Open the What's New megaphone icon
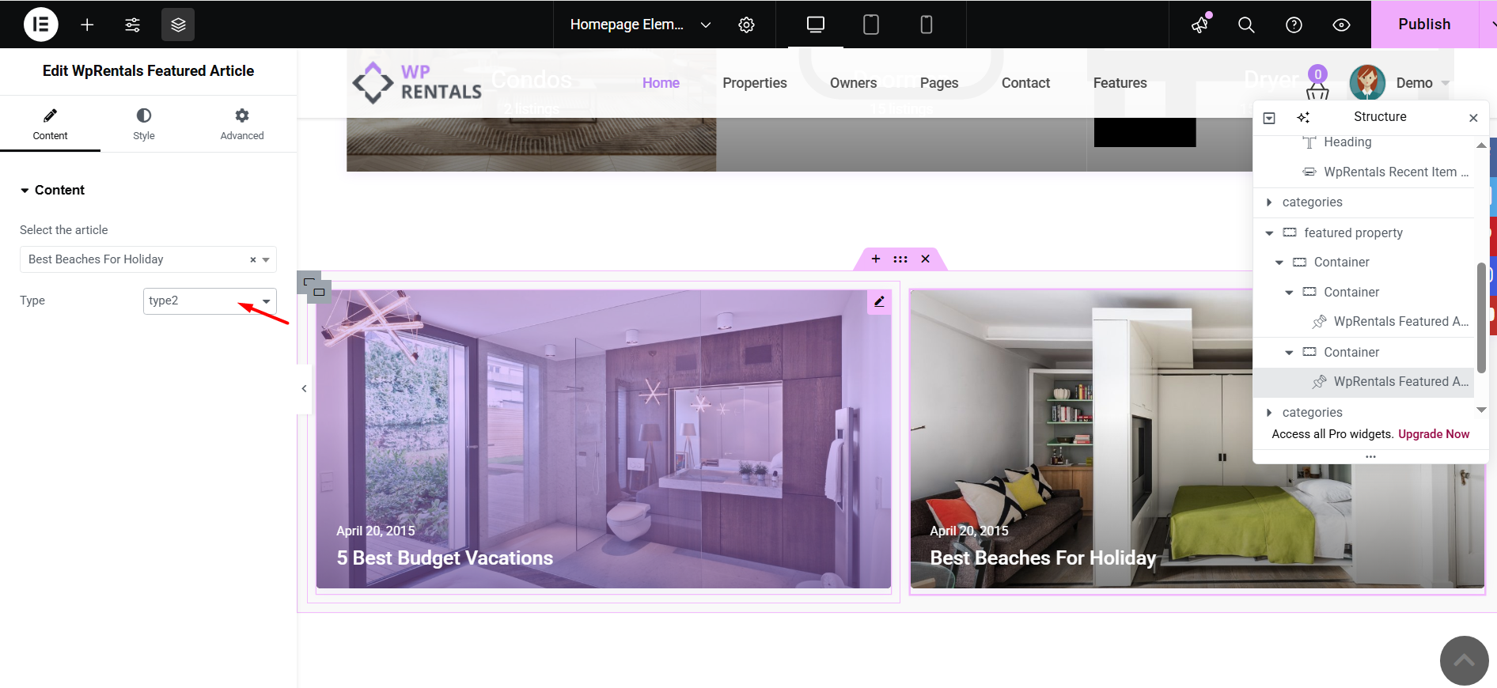 coord(1200,25)
